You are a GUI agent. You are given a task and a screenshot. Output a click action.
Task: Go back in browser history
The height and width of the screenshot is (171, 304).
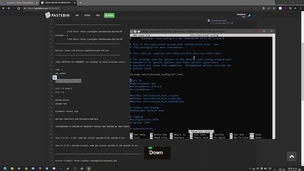tap(3, 9)
